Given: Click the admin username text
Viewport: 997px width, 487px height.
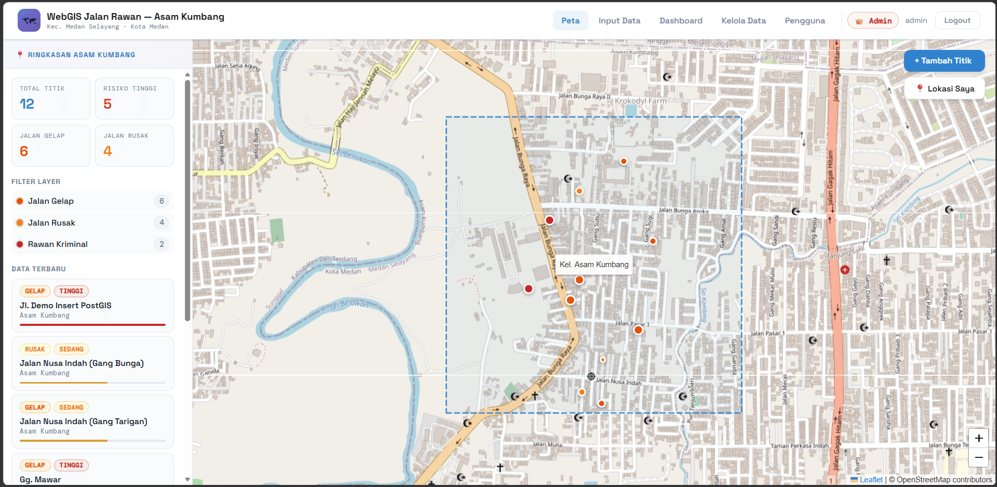Looking at the screenshot, I should pos(916,20).
